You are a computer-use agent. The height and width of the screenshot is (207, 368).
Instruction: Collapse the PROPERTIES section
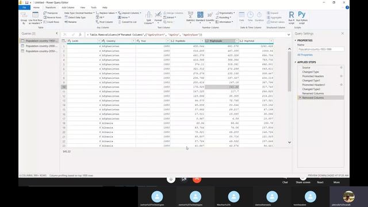[x=296, y=40]
